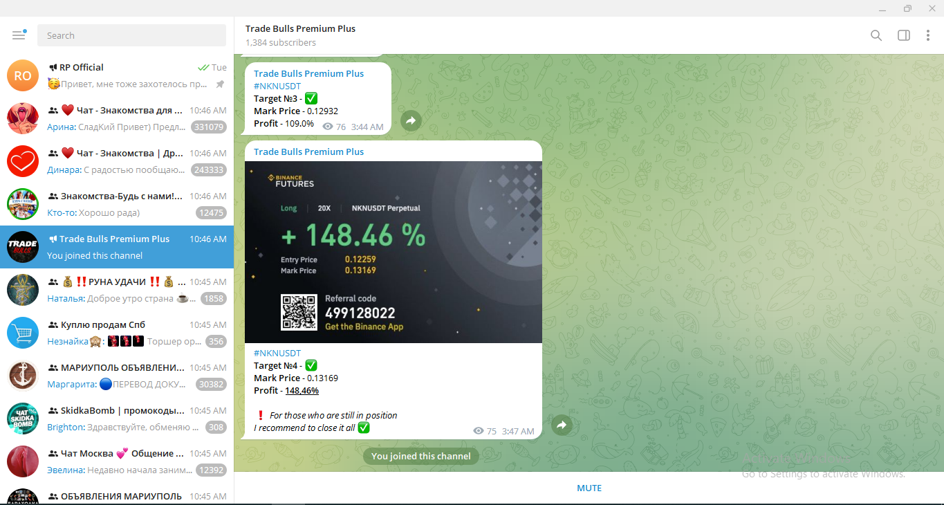
Task: Forward the Target №3 NKNUSDT message
Action: [410, 121]
